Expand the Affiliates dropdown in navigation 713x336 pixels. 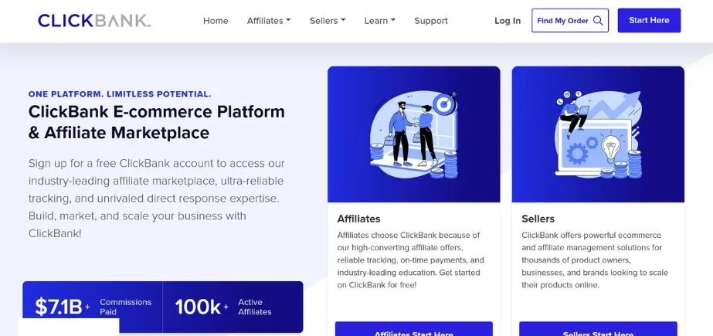pos(269,21)
